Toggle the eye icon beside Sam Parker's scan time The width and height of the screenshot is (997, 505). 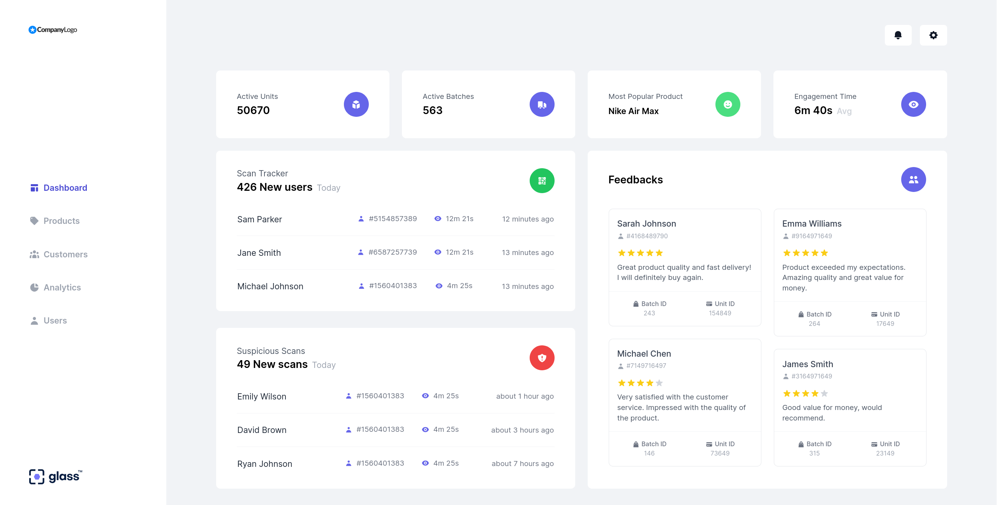437,218
